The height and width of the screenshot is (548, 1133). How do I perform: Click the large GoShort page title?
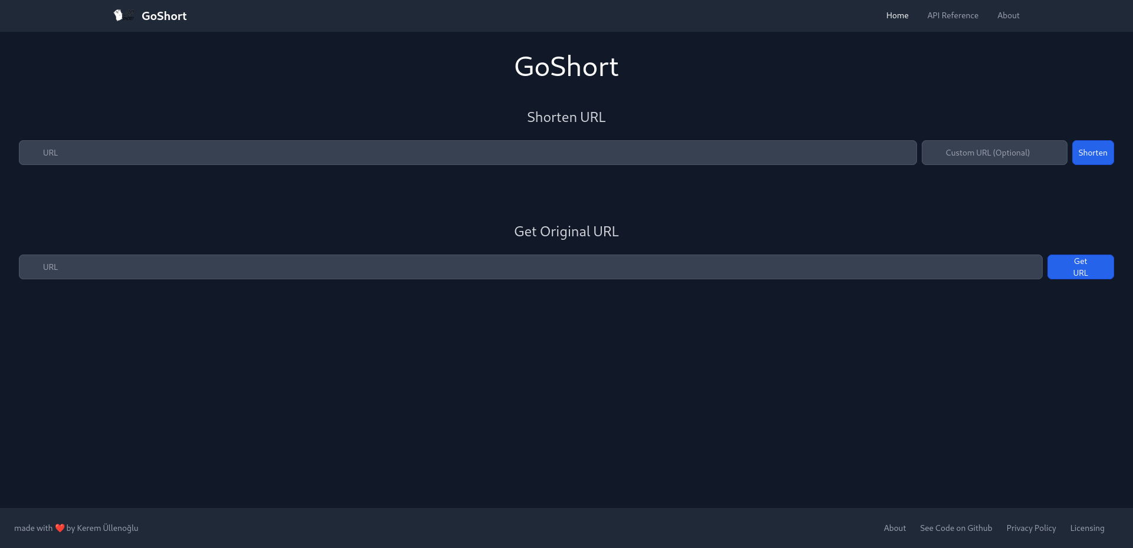(566, 67)
